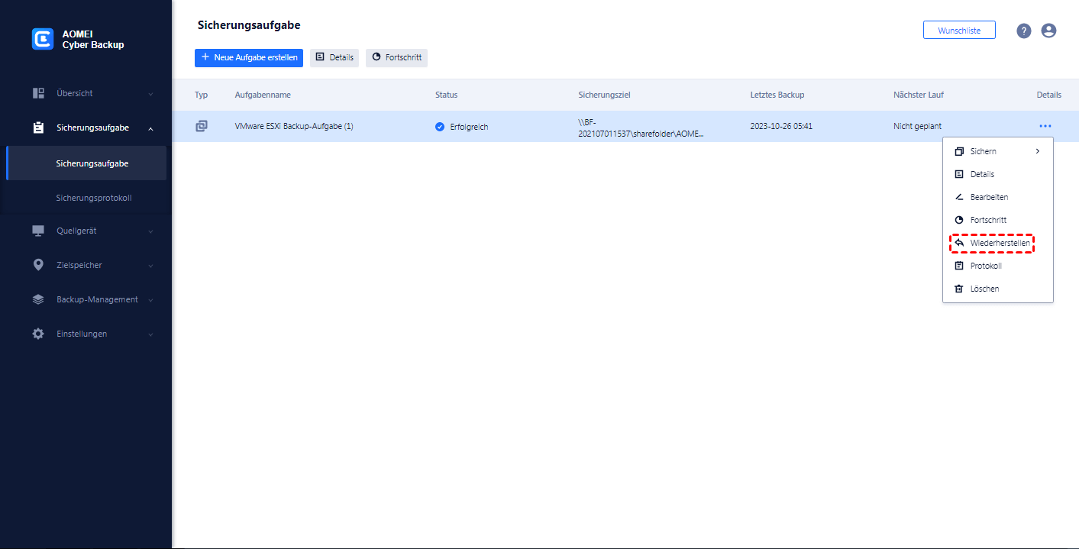Click the Wunschliste button
The image size is (1079, 549).
959,31
